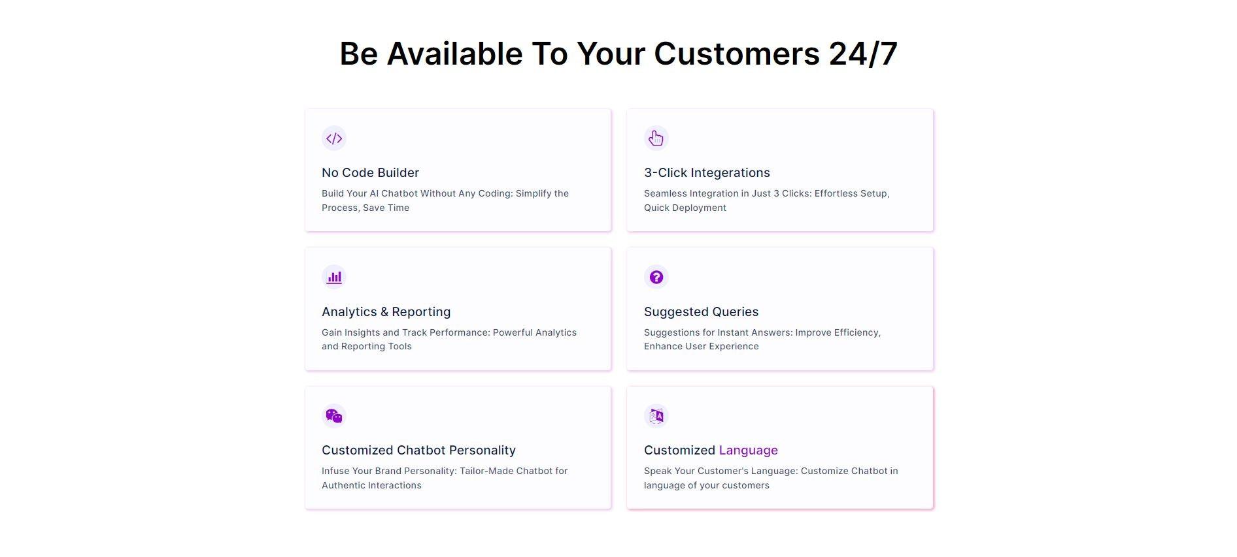
Task: Click the Suggestions for Instant Answers description
Action: (x=762, y=339)
